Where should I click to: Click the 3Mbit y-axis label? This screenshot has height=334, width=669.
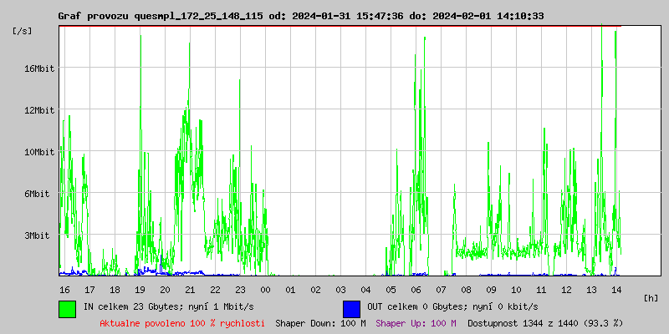(37, 235)
